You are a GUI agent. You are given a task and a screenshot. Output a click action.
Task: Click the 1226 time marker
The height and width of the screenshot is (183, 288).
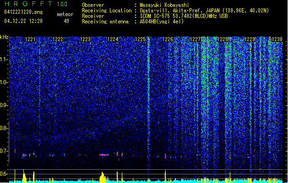168,39
